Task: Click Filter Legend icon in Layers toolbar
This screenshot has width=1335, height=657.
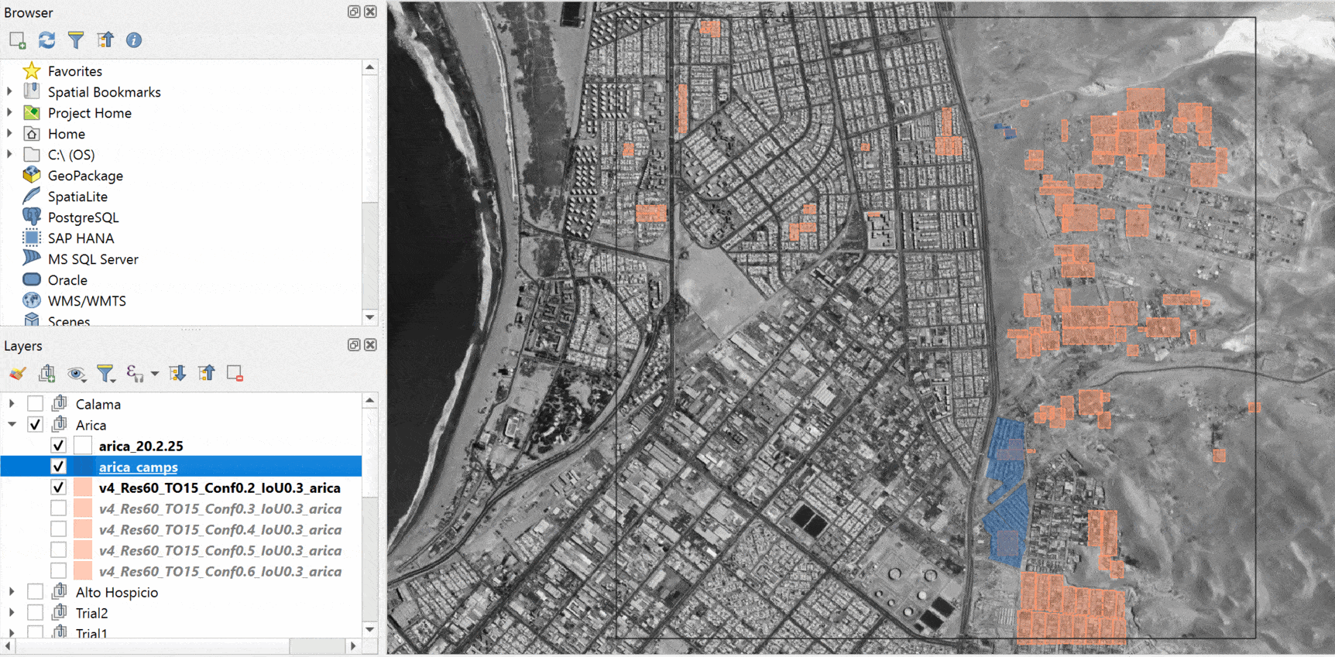Action: [105, 374]
